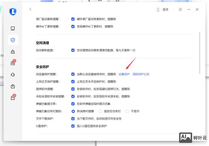Uncheck 硬件补丁更新提醒 checkbox
The height and width of the screenshot is (146, 209).
pyautogui.click(x=73, y=27)
